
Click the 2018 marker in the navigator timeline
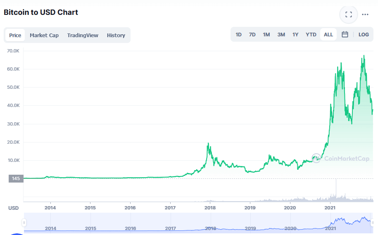coord(210,228)
